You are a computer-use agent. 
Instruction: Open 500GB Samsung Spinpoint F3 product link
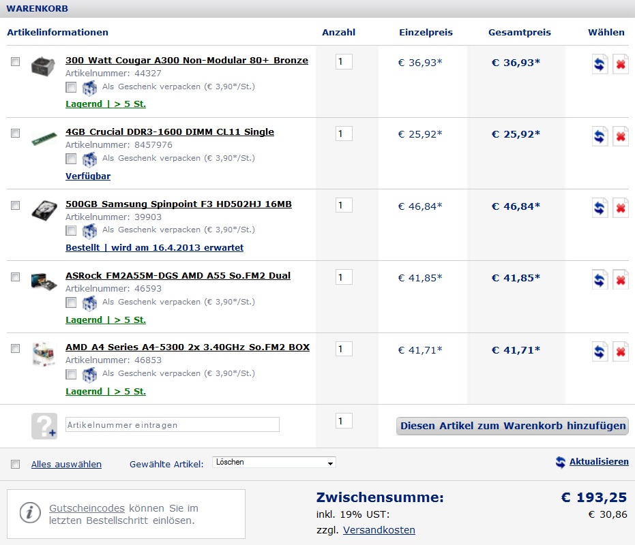point(179,204)
